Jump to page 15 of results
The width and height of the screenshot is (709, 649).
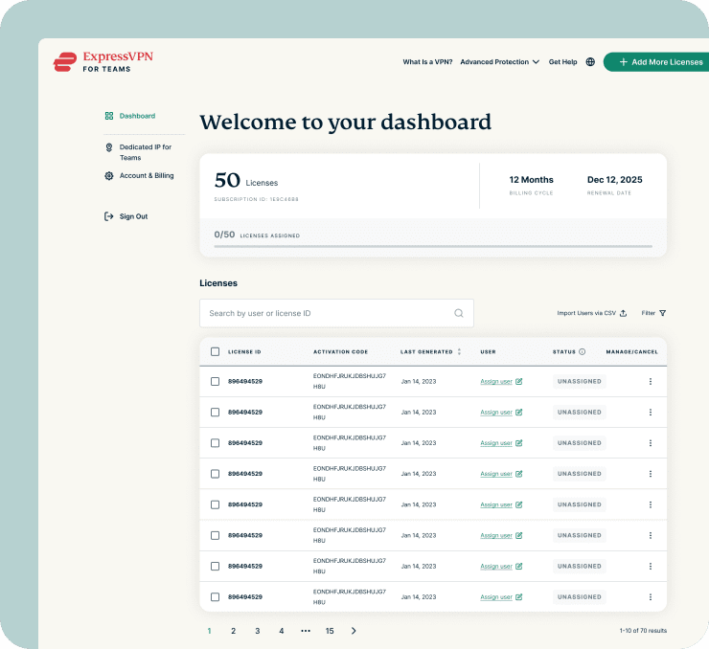tap(330, 631)
